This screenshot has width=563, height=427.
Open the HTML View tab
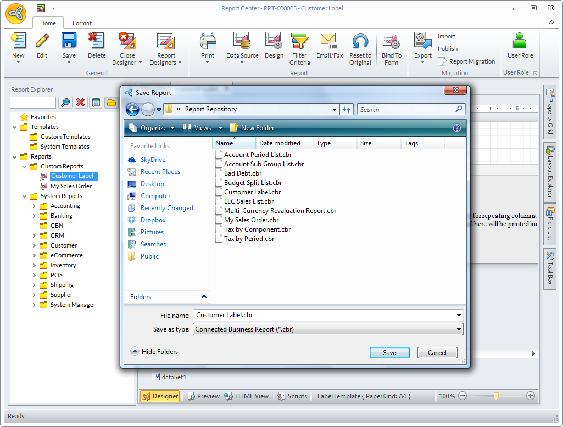[247, 396]
